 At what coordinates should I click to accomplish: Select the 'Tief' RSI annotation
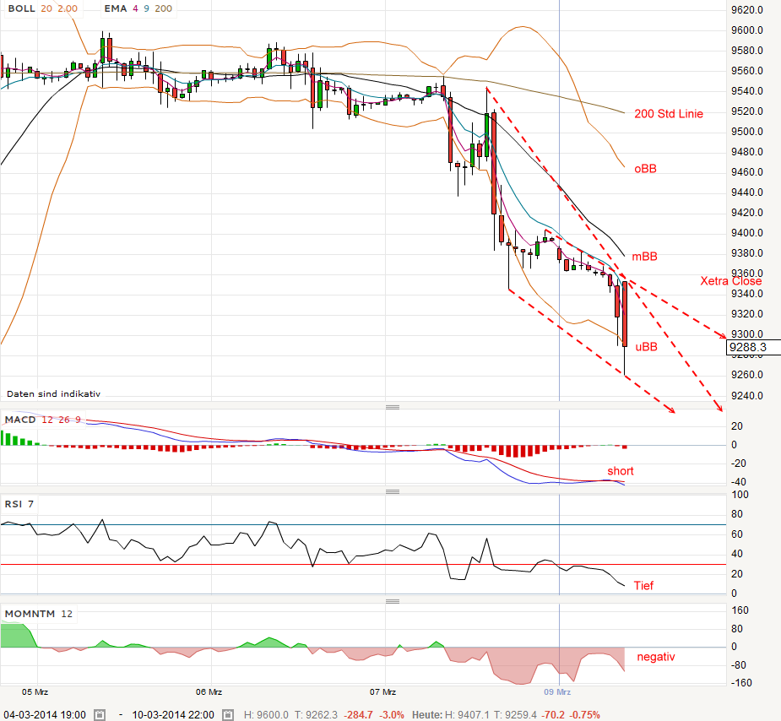(x=643, y=586)
